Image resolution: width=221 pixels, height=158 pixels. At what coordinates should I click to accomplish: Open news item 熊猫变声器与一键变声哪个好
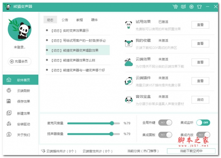(78, 70)
